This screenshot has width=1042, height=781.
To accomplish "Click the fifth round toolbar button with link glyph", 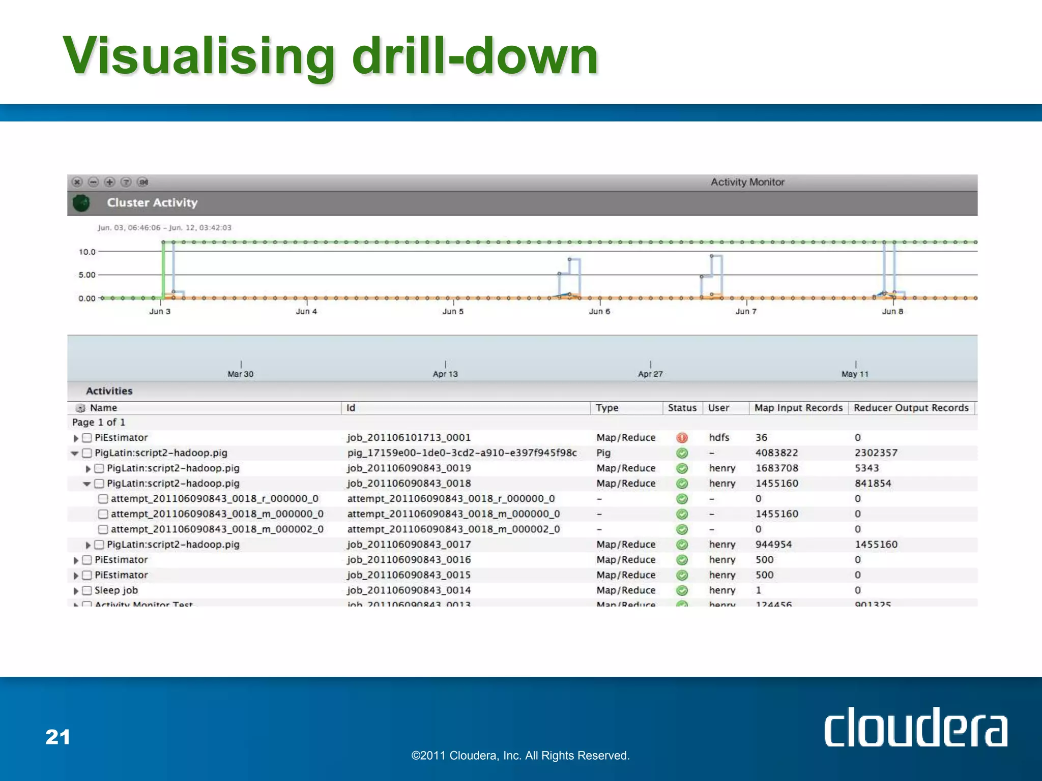I will (143, 182).
